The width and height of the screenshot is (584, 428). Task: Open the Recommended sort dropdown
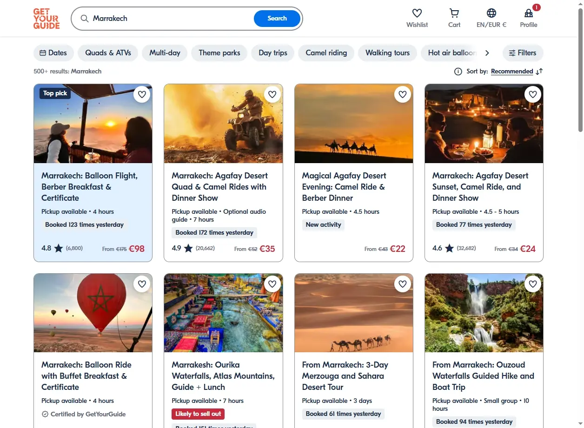[x=512, y=72]
